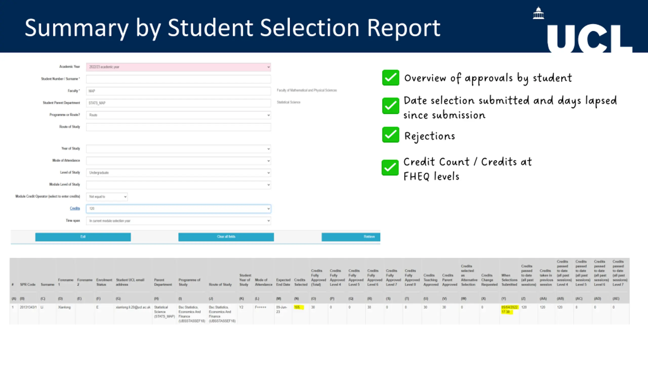The height and width of the screenshot is (365, 648).
Task: Expand the Year of Study dropdown
Action: [x=178, y=149]
